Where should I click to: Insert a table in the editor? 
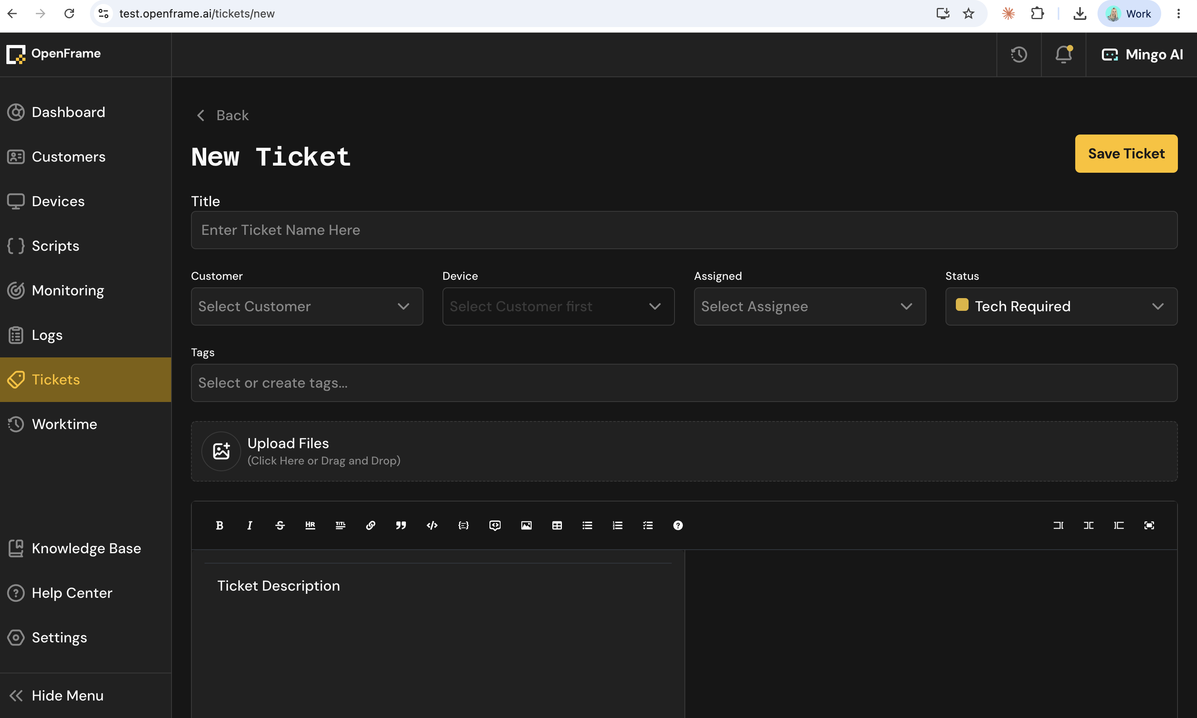coord(557,525)
